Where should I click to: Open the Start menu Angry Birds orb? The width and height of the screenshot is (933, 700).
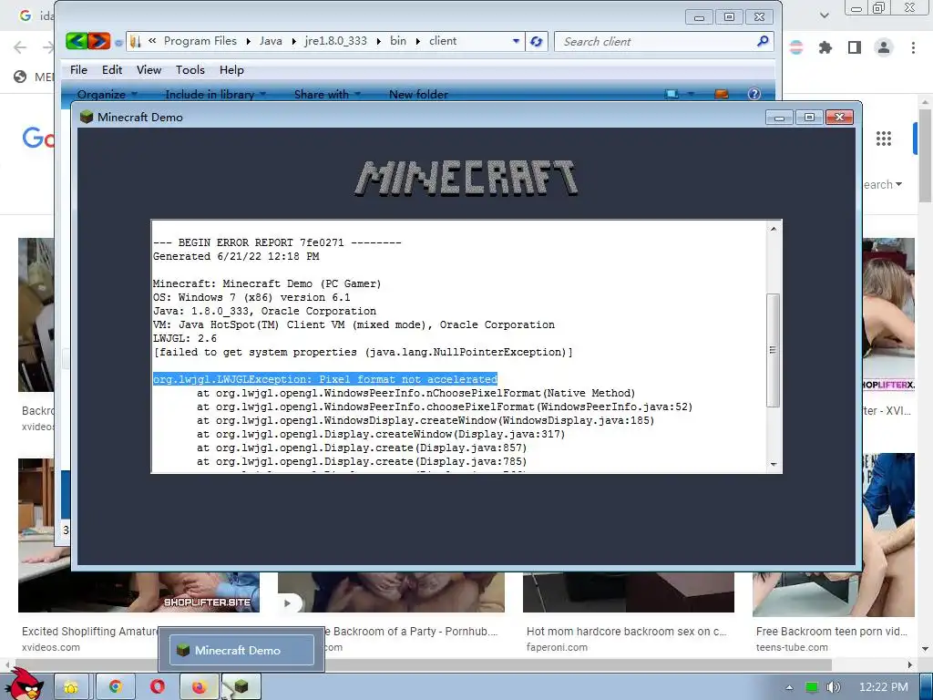point(26,685)
